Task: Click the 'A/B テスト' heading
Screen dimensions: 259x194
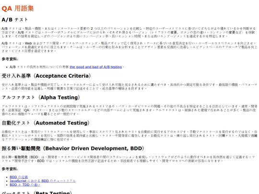Action: click(x=14, y=20)
